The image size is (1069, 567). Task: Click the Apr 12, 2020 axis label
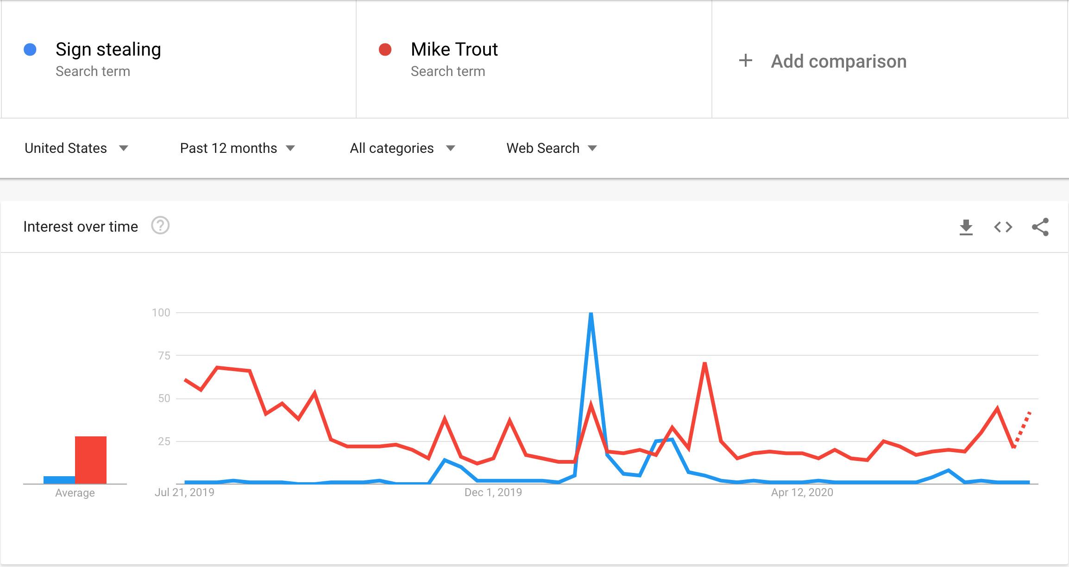coord(802,492)
